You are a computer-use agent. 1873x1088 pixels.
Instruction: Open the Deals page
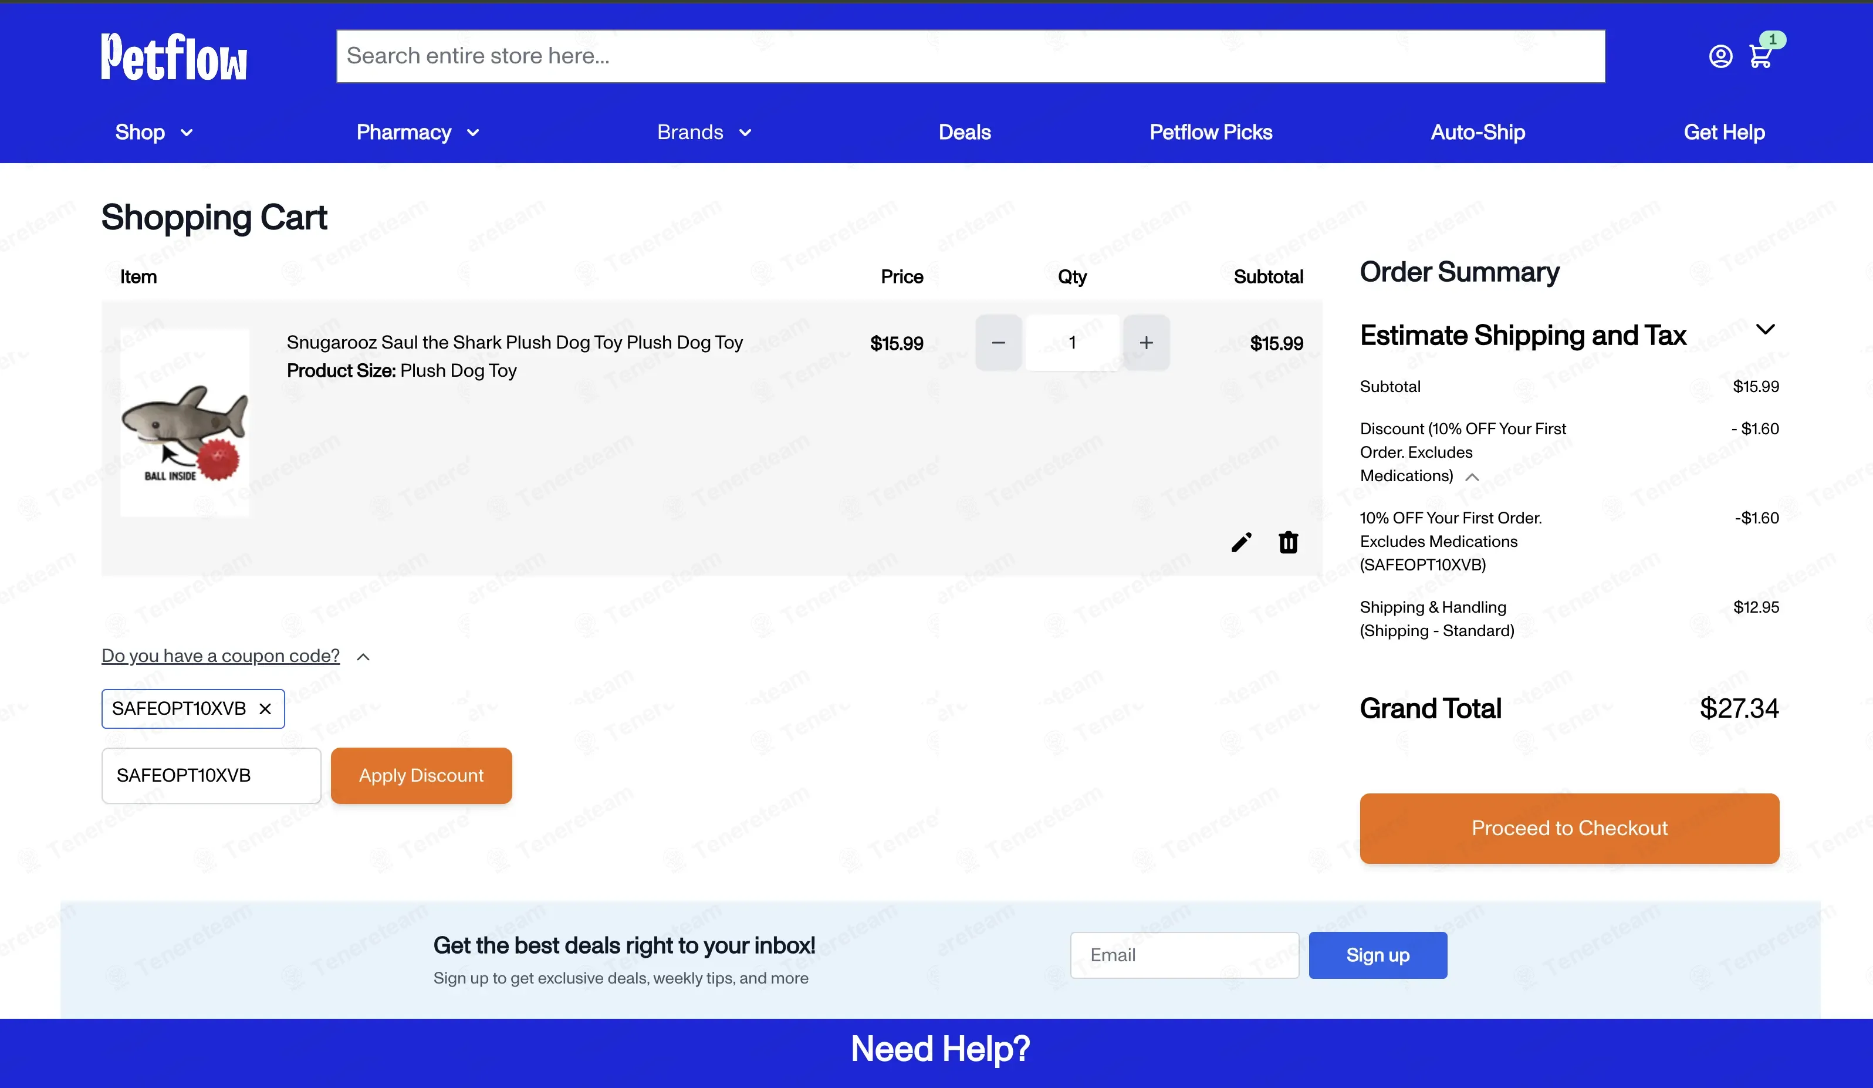pos(964,132)
